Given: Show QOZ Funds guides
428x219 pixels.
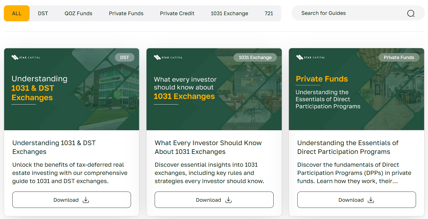Looking at the screenshot, I should [78, 13].
